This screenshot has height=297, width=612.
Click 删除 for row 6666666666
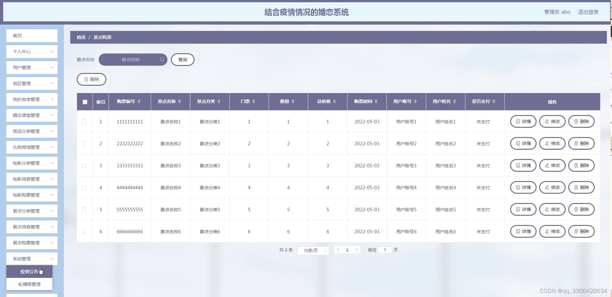click(x=581, y=231)
